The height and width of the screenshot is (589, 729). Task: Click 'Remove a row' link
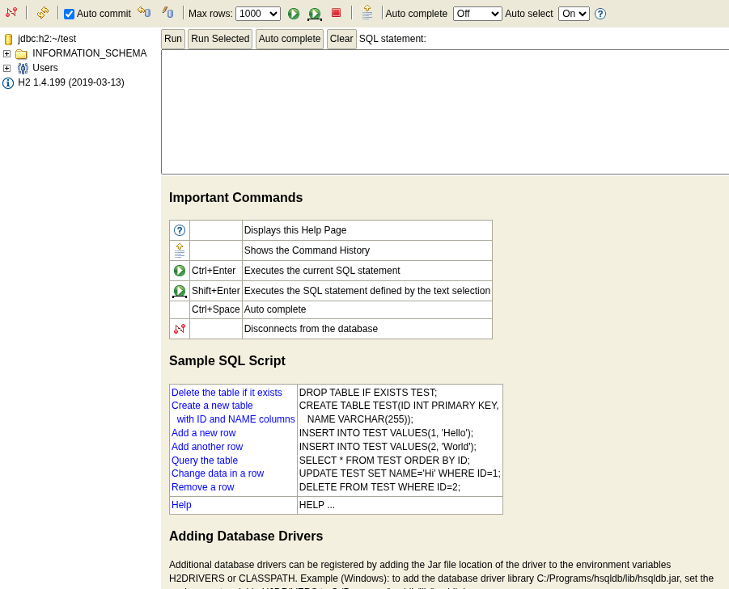coord(203,487)
